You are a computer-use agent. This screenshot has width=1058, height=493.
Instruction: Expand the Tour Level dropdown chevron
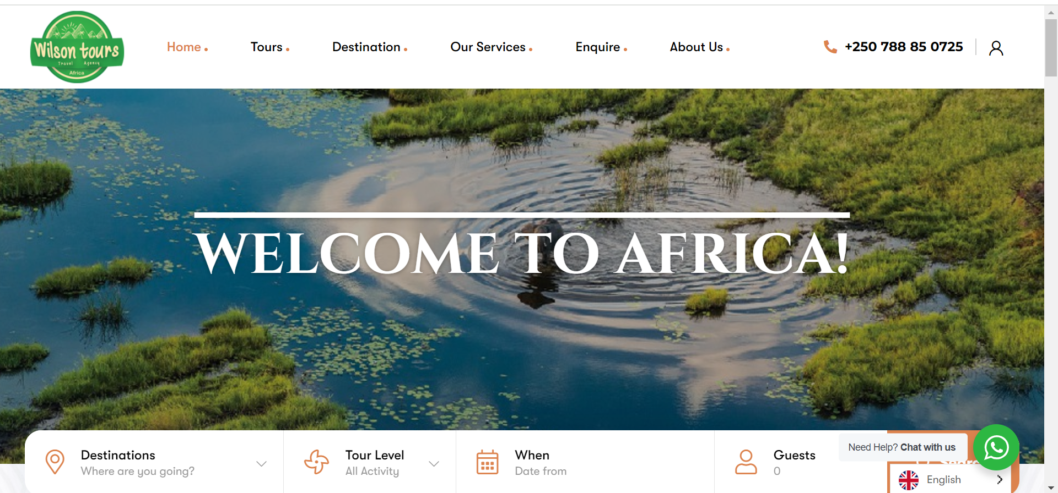[x=434, y=464]
